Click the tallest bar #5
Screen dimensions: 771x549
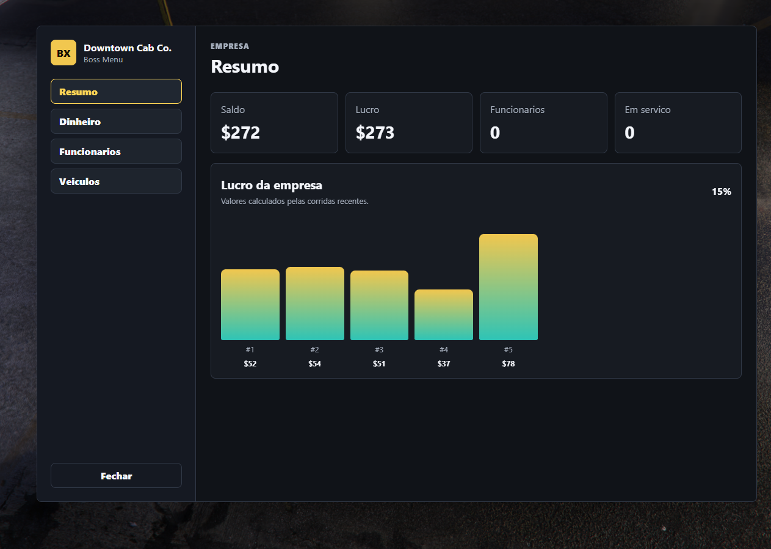pos(509,287)
